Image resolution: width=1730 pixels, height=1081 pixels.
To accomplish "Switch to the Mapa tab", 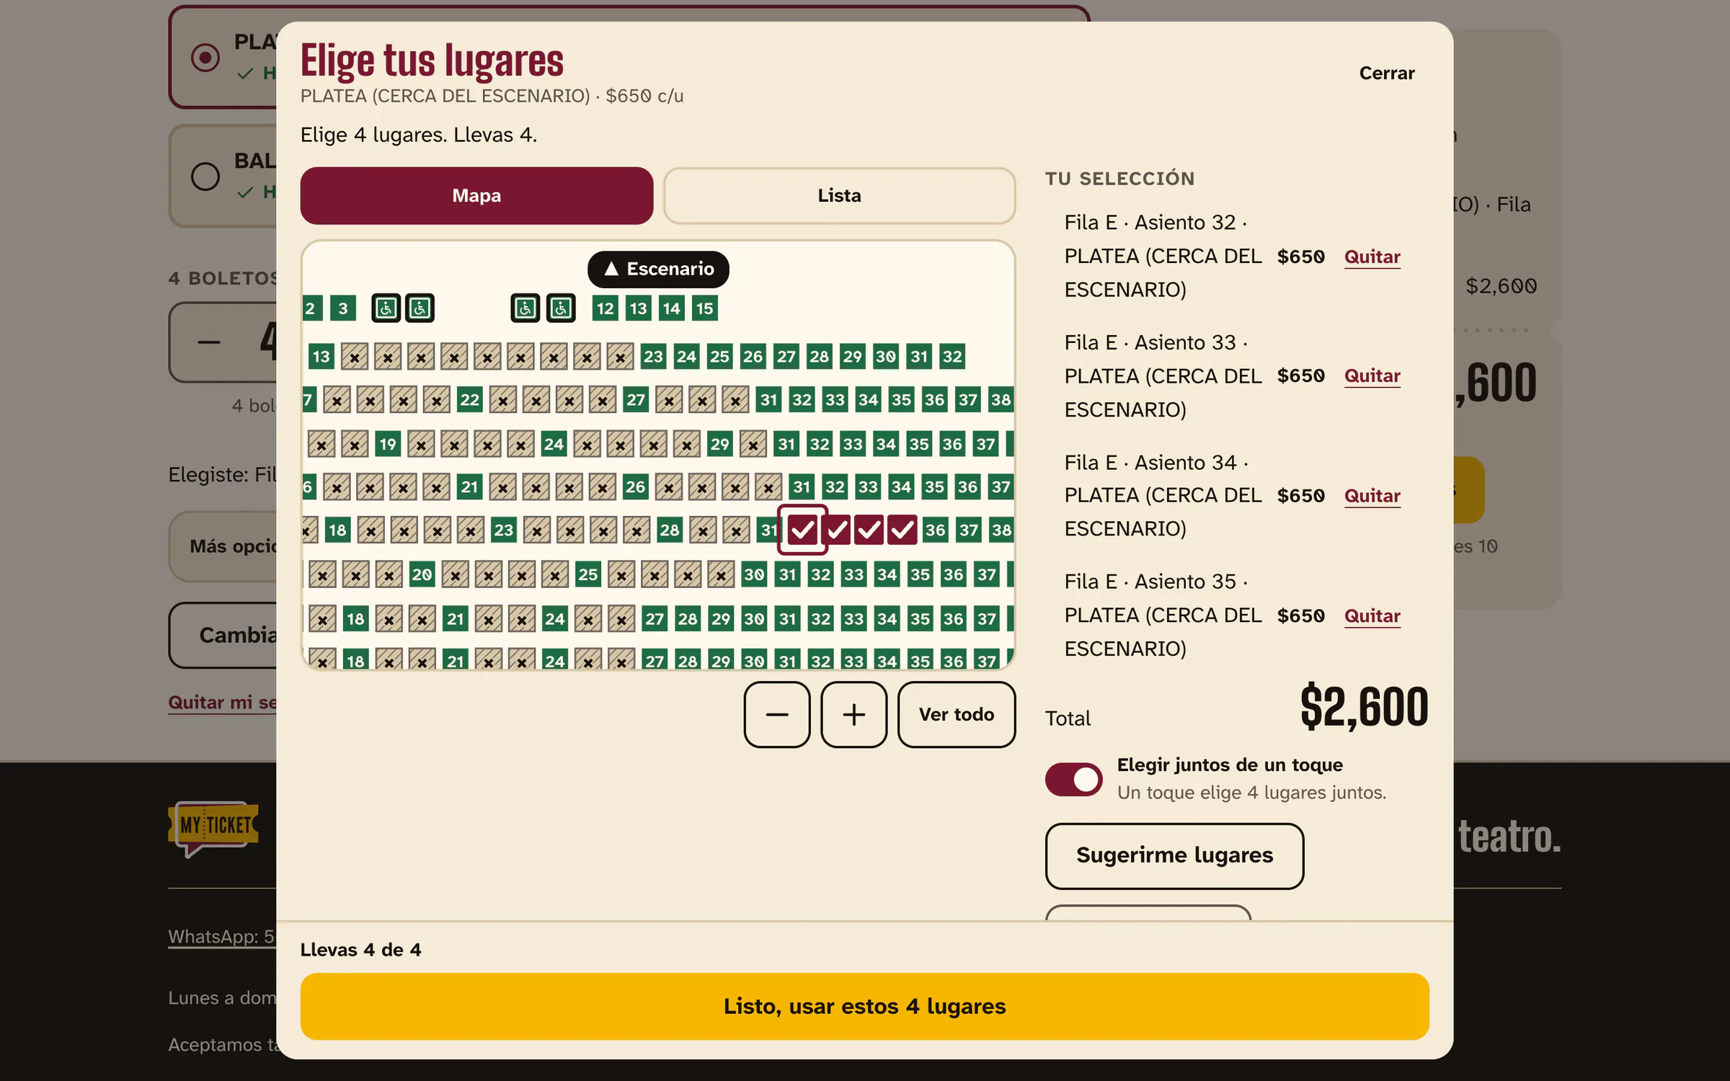I will [x=476, y=195].
